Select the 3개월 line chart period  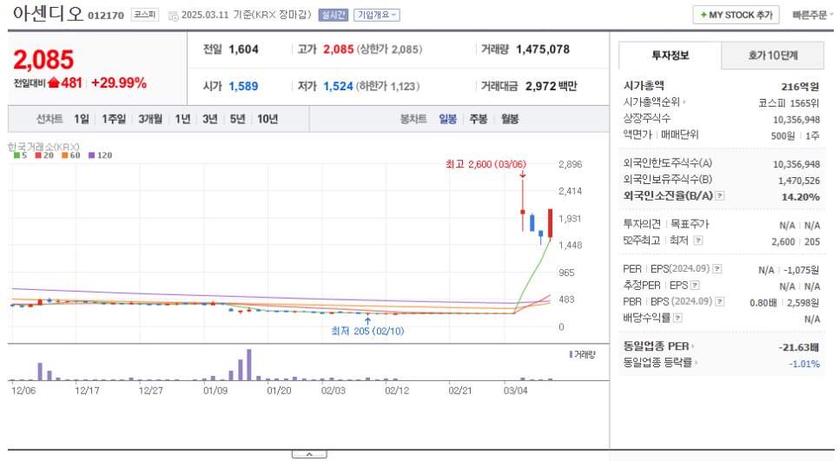tap(149, 119)
